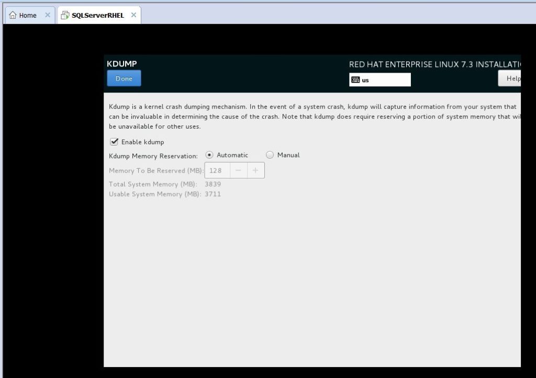Image resolution: width=536 pixels, height=378 pixels.
Task: Select the Automatic memory reservation radio button
Action: (x=209, y=155)
